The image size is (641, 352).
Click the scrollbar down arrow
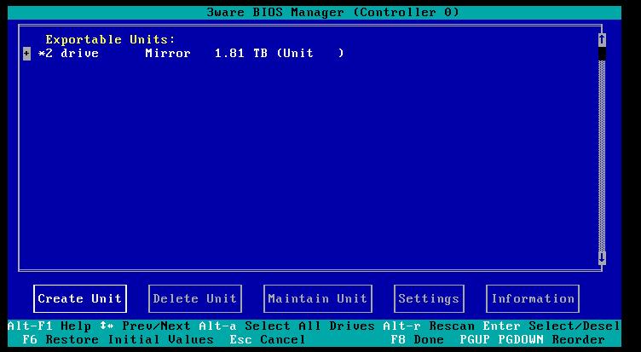click(x=602, y=257)
